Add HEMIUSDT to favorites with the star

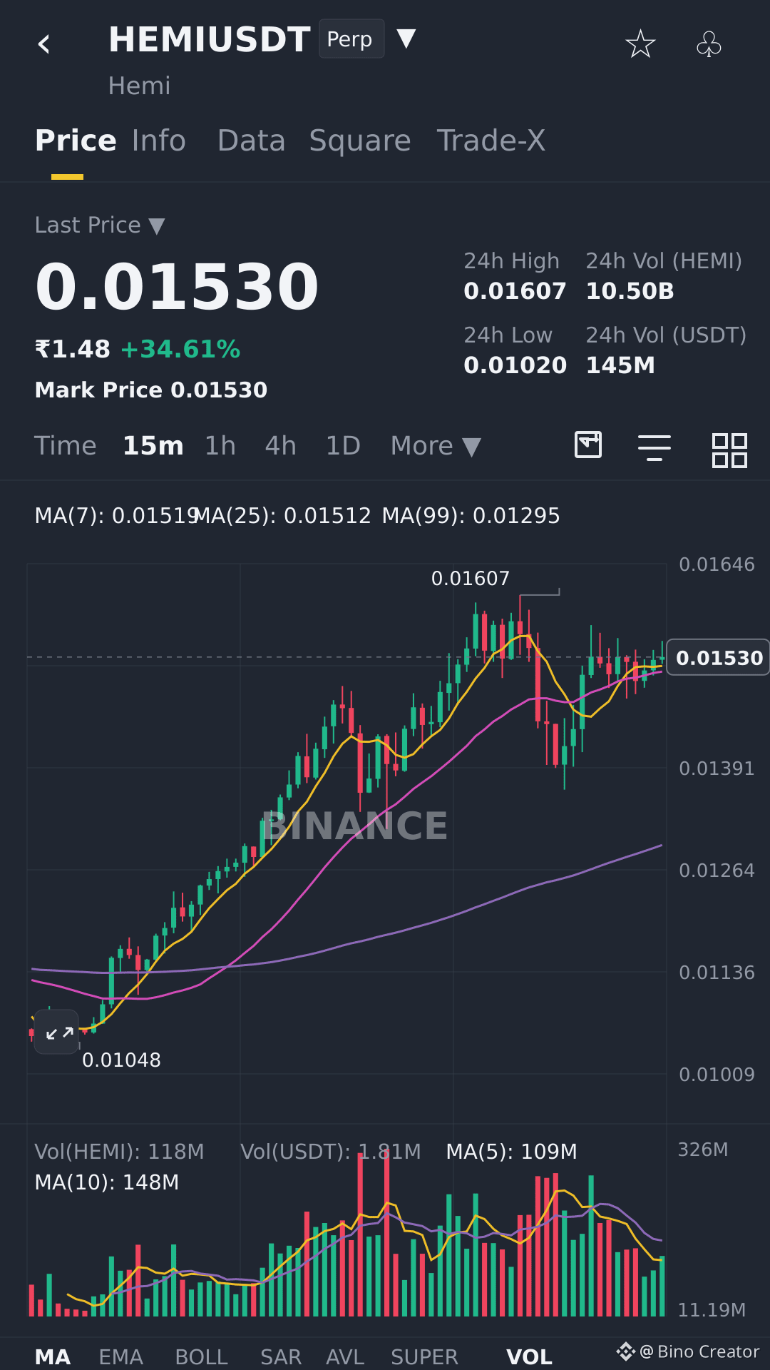pos(640,44)
